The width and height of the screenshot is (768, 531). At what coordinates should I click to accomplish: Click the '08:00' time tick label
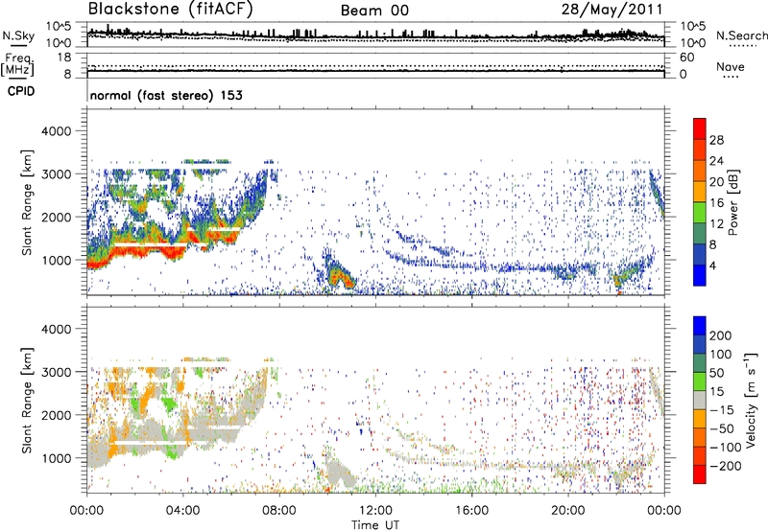pos(278,511)
